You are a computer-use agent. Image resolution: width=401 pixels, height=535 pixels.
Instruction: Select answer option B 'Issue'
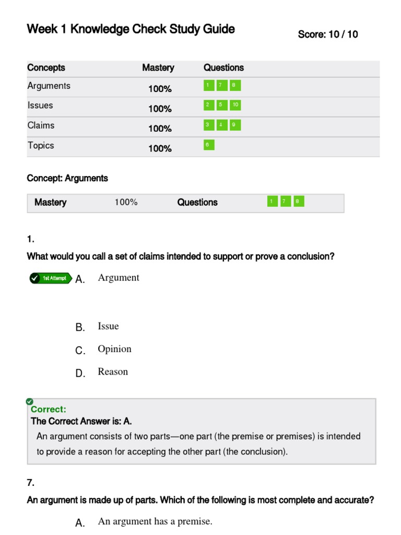[x=108, y=327]
